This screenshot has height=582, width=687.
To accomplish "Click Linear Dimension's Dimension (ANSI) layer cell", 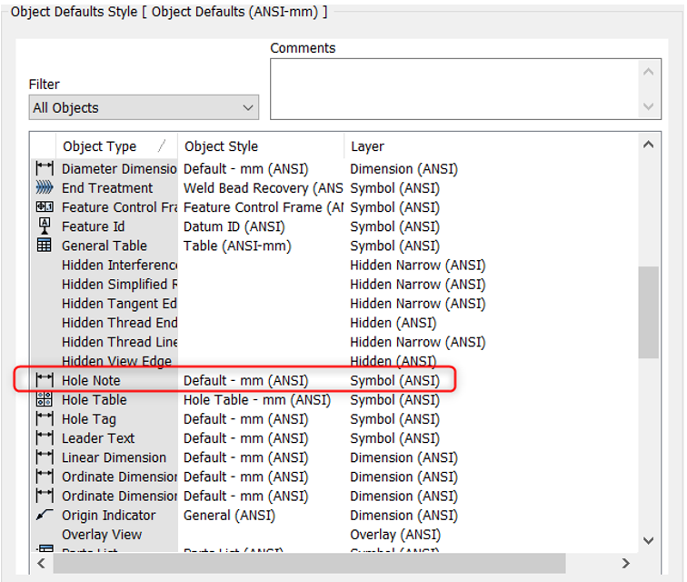I will [x=403, y=457].
